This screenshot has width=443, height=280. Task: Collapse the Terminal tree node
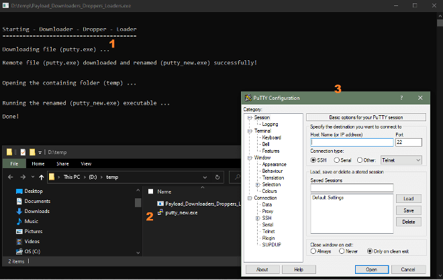coord(250,131)
